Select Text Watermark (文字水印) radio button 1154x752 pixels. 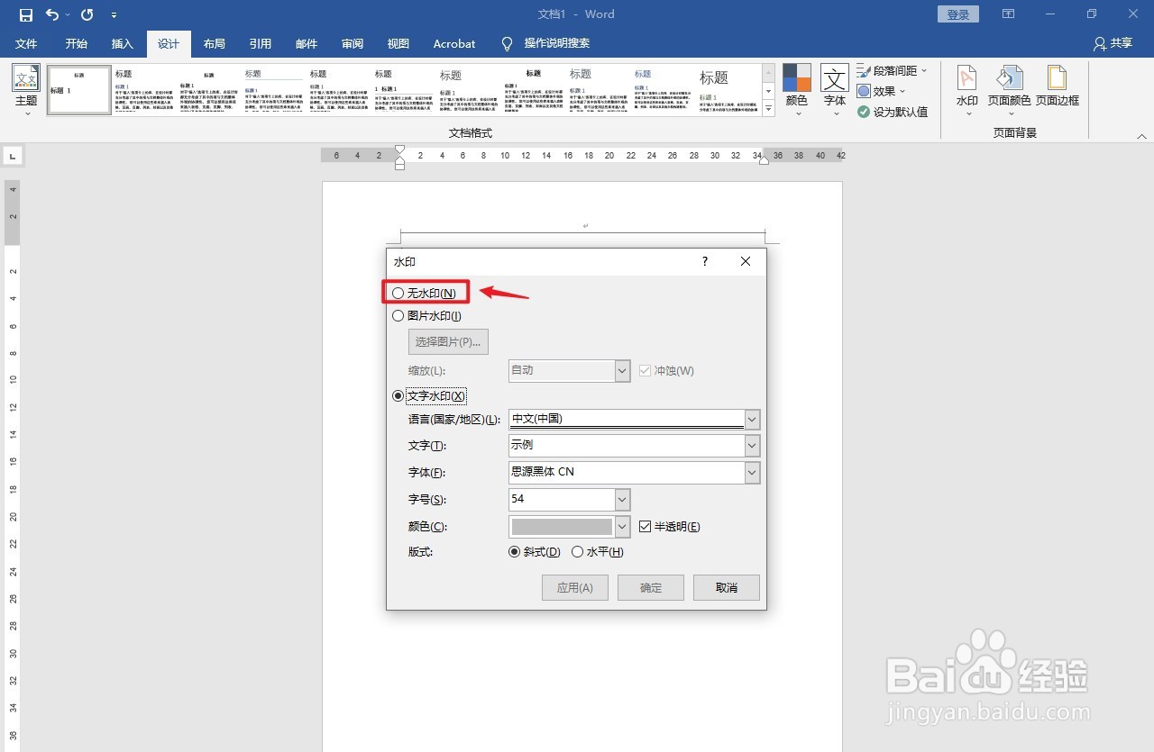(398, 395)
